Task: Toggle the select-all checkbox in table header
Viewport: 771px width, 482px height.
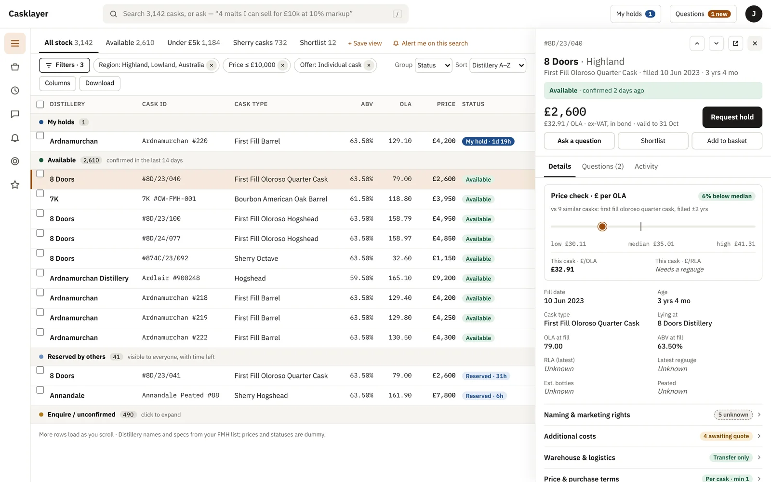Action: (x=40, y=104)
